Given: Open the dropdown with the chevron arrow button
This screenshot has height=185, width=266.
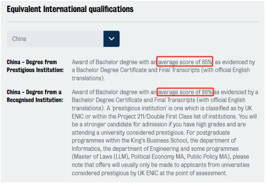Looking at the screenshot, I should point(111,39).
